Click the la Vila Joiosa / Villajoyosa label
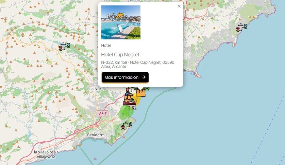The image size is (285, 165). click(x=46, y=154)
